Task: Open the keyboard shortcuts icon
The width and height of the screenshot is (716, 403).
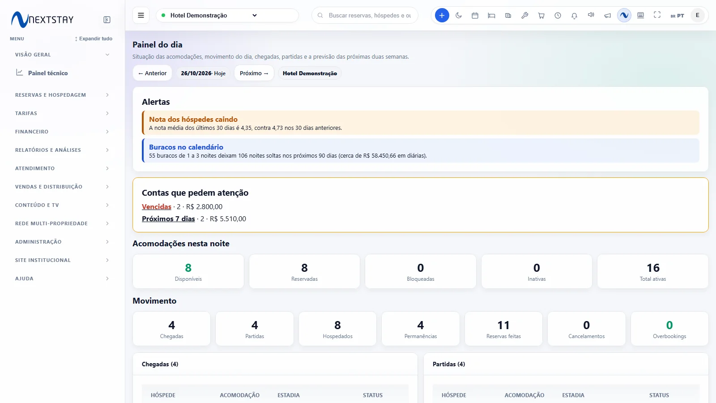Action: [640, 15]
